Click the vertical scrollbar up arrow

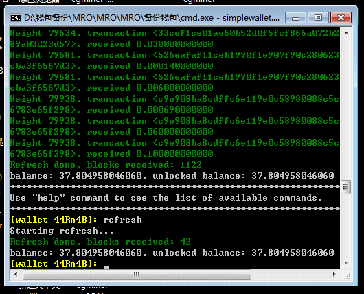coord(346,33)
